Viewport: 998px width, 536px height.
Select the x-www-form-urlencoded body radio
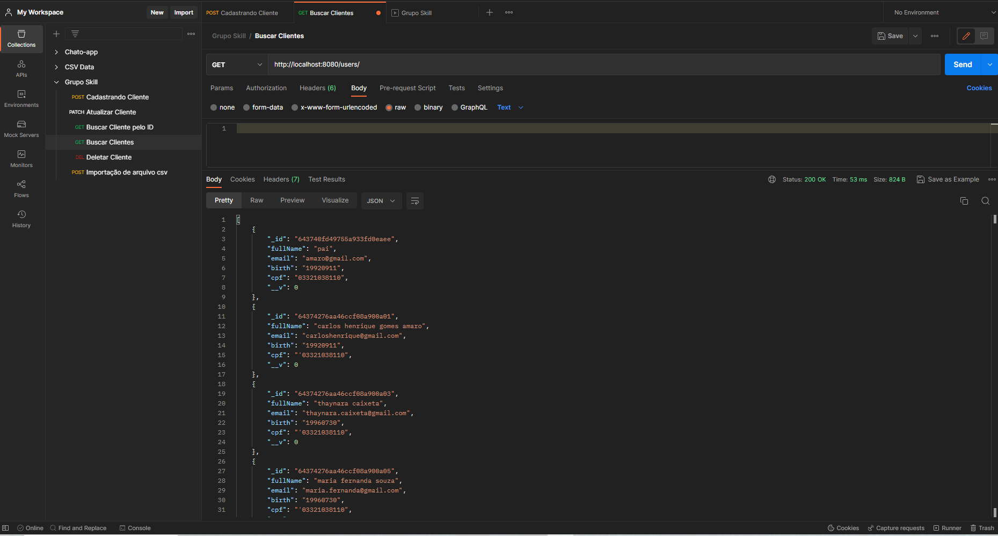(295, 107)
